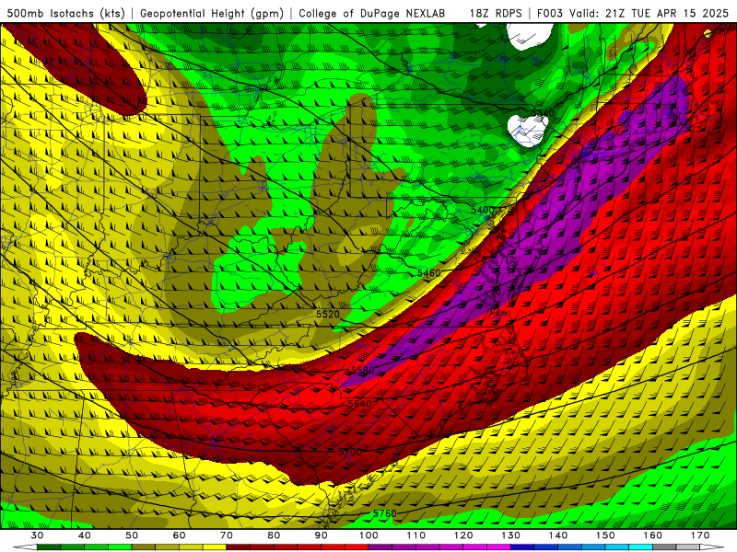Select the cyan swatch just before 160
Viewport: 737px width, 552px height.
[641, 547]
